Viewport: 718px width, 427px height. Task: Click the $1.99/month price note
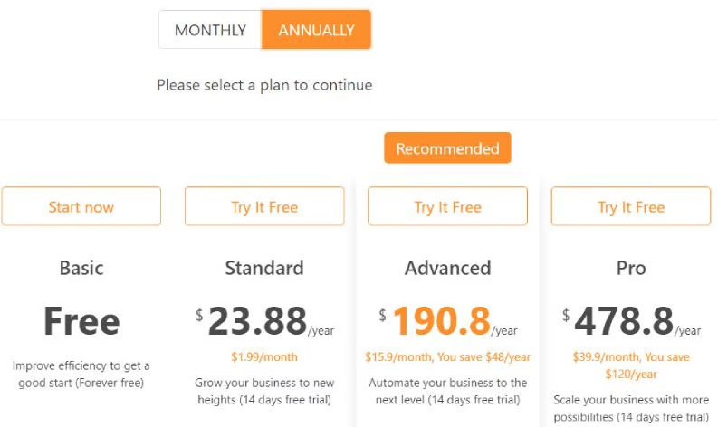pos(264,357)
